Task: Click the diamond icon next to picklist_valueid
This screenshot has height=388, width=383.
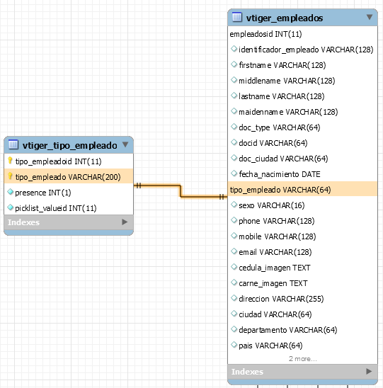Action: pos(10,207)
